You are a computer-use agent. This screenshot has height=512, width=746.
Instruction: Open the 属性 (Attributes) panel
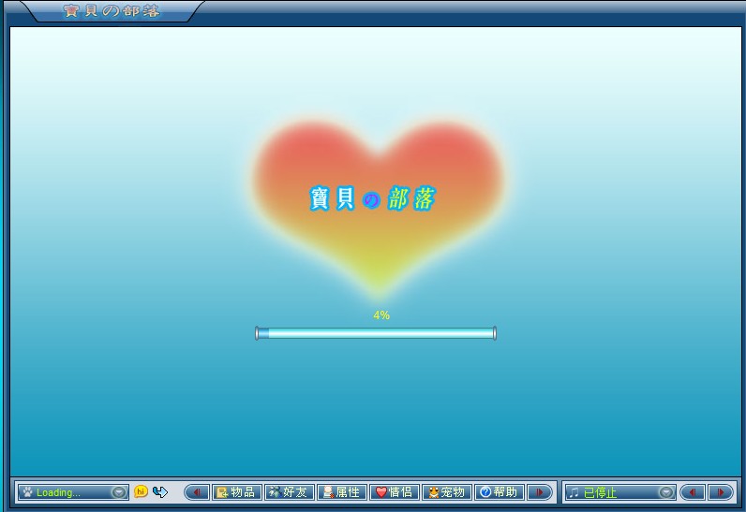pos(341,492)
